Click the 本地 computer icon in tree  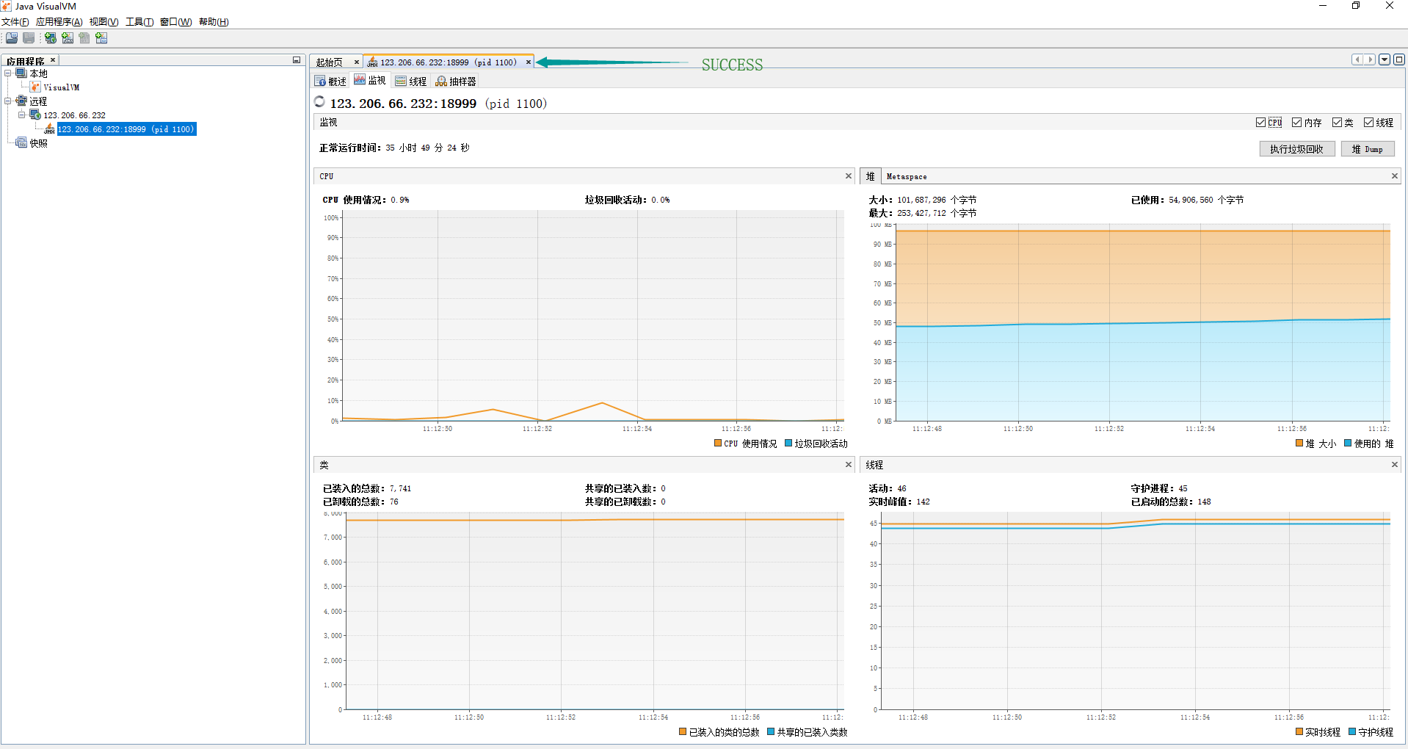21,73
